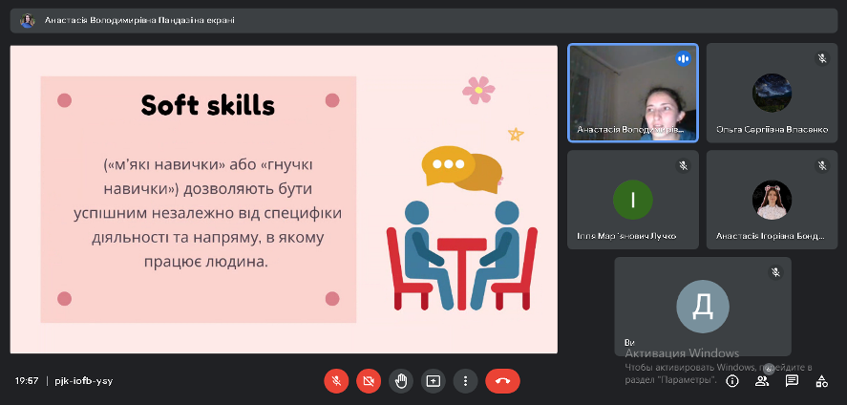Unmute the microphone in the call controls
The width and height of the screenshot is (847, 405).
(x=335, y=380)
